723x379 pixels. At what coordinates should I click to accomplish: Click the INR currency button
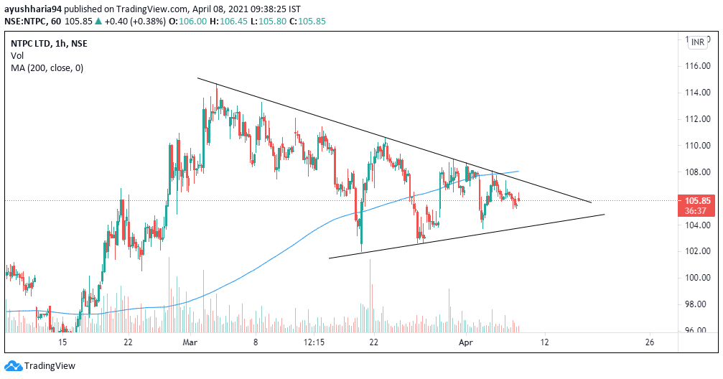click(698, 42)
